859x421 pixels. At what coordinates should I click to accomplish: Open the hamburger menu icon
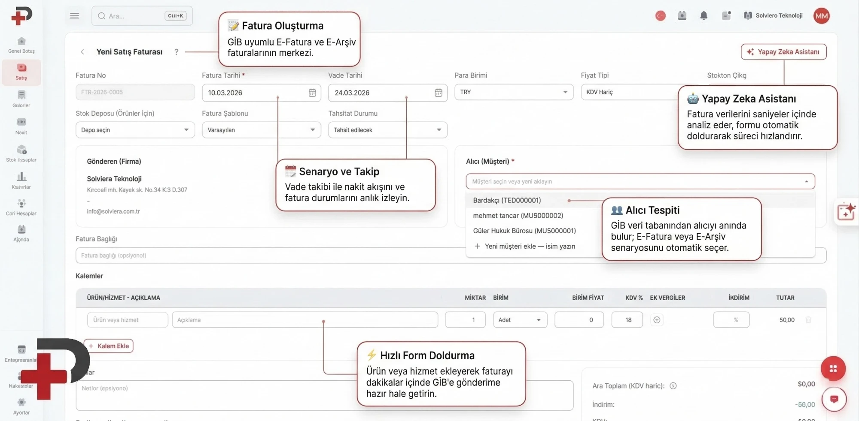(x=74, y=16)
